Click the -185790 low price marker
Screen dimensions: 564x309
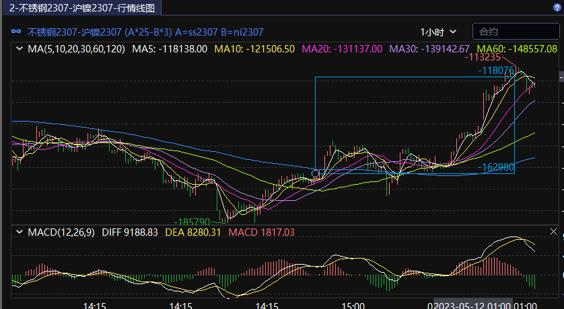(x=192, y=220)
